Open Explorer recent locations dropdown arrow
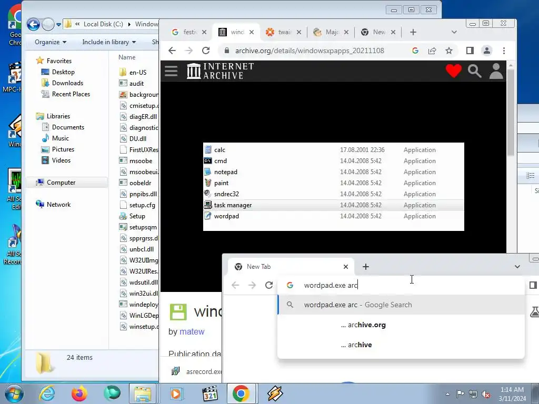Screen dimensions: 539x404 tap(58, 24)
